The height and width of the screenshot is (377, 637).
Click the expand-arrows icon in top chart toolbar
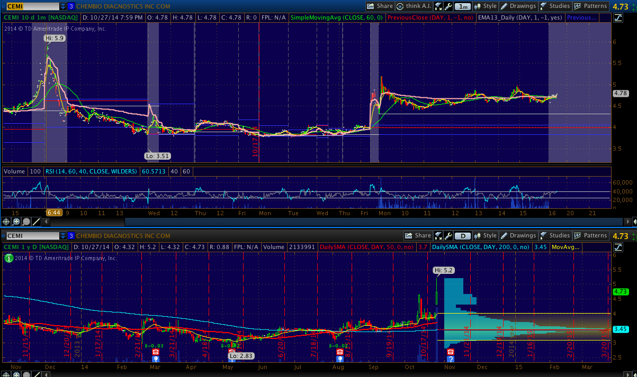(x=438, y=6)
